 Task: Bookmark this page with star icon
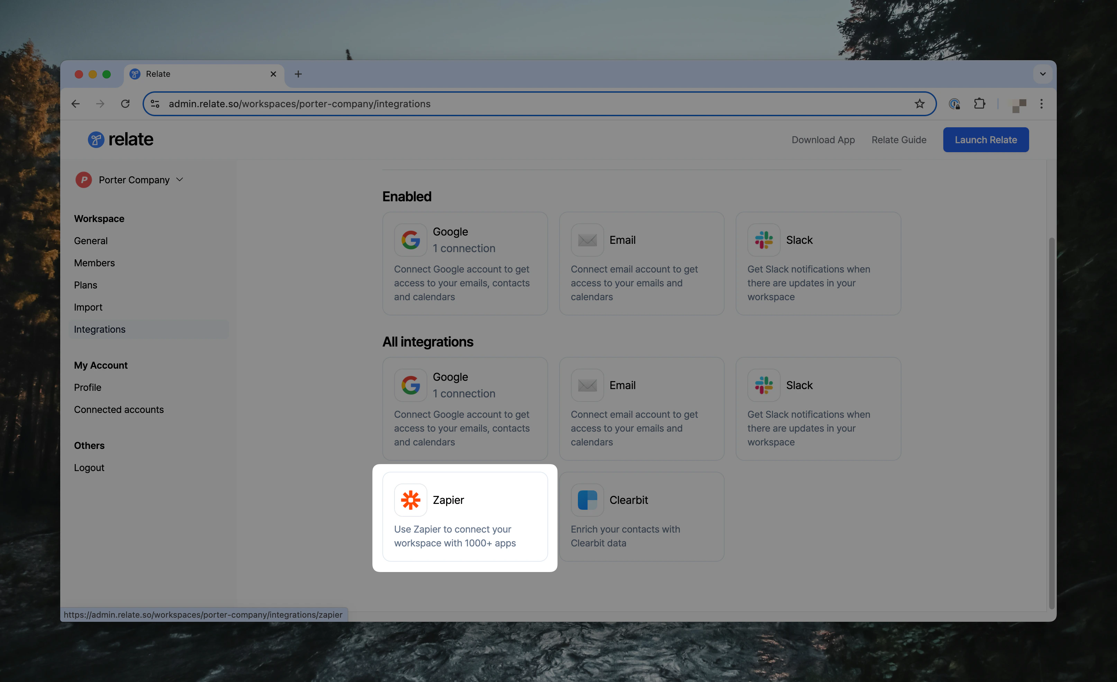919,104
